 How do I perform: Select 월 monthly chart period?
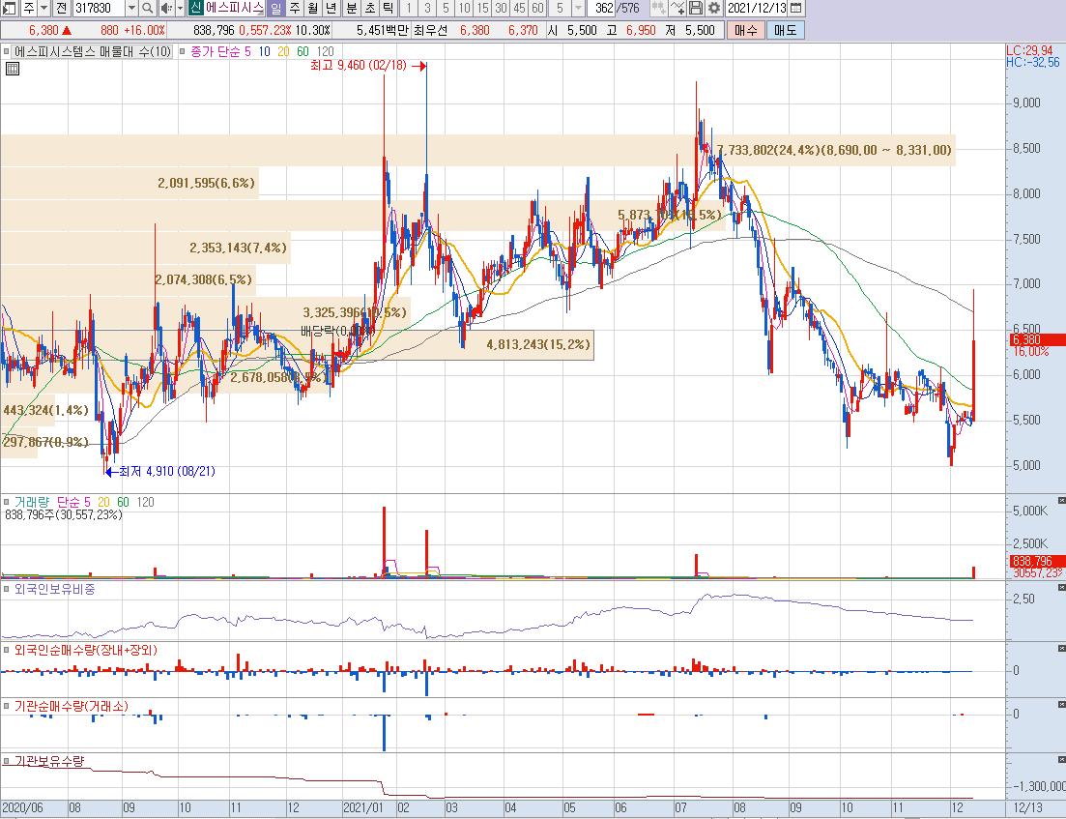(313, 8)
